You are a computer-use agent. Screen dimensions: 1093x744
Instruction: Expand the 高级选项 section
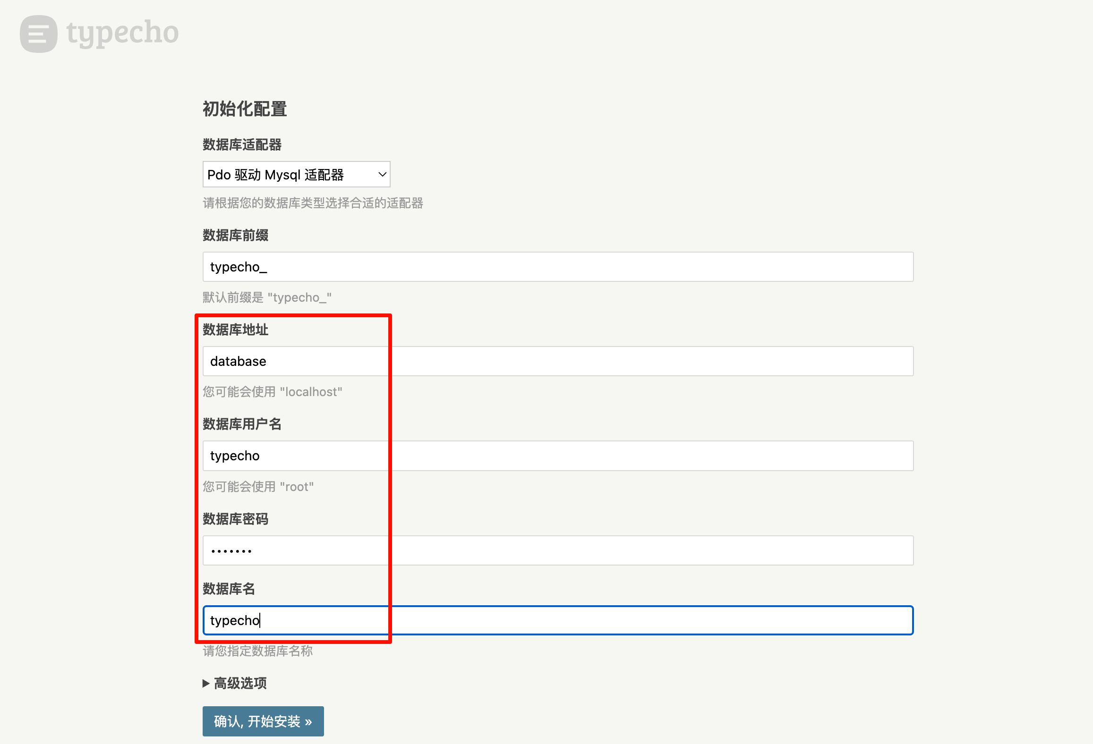point(240,683)
